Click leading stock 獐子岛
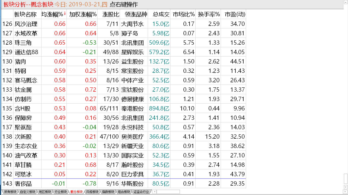The height and width of the screenshot is (195, 348). point(129,33)
